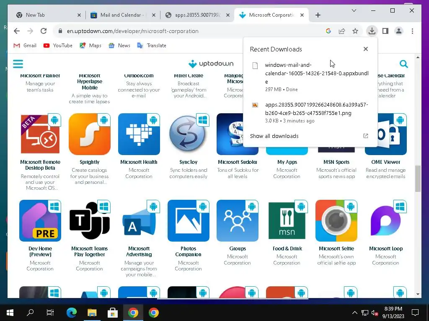Open the Dev Home (Preview) app icon

click(x=40, y=221)
